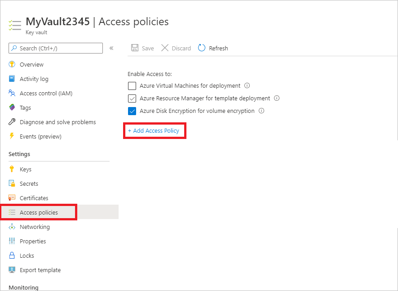This screenshot has width=398, height=291.
Task: Open Secrets from the sidebar icon
Action: point(12,184)
